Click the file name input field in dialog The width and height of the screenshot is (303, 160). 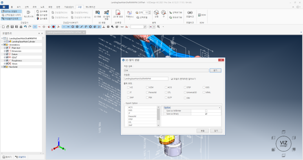click(x=146, y=78)
